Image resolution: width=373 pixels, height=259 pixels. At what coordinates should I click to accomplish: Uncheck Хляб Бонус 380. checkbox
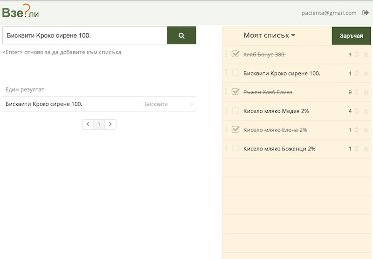pos(235,54)
